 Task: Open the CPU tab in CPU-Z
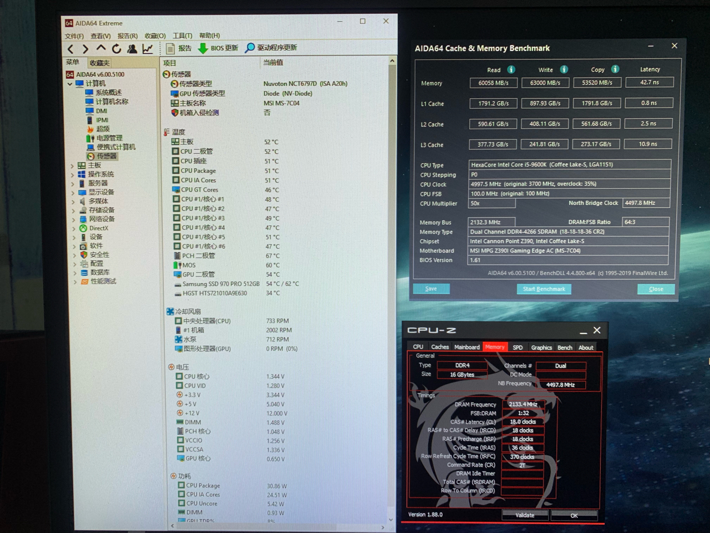418,347
